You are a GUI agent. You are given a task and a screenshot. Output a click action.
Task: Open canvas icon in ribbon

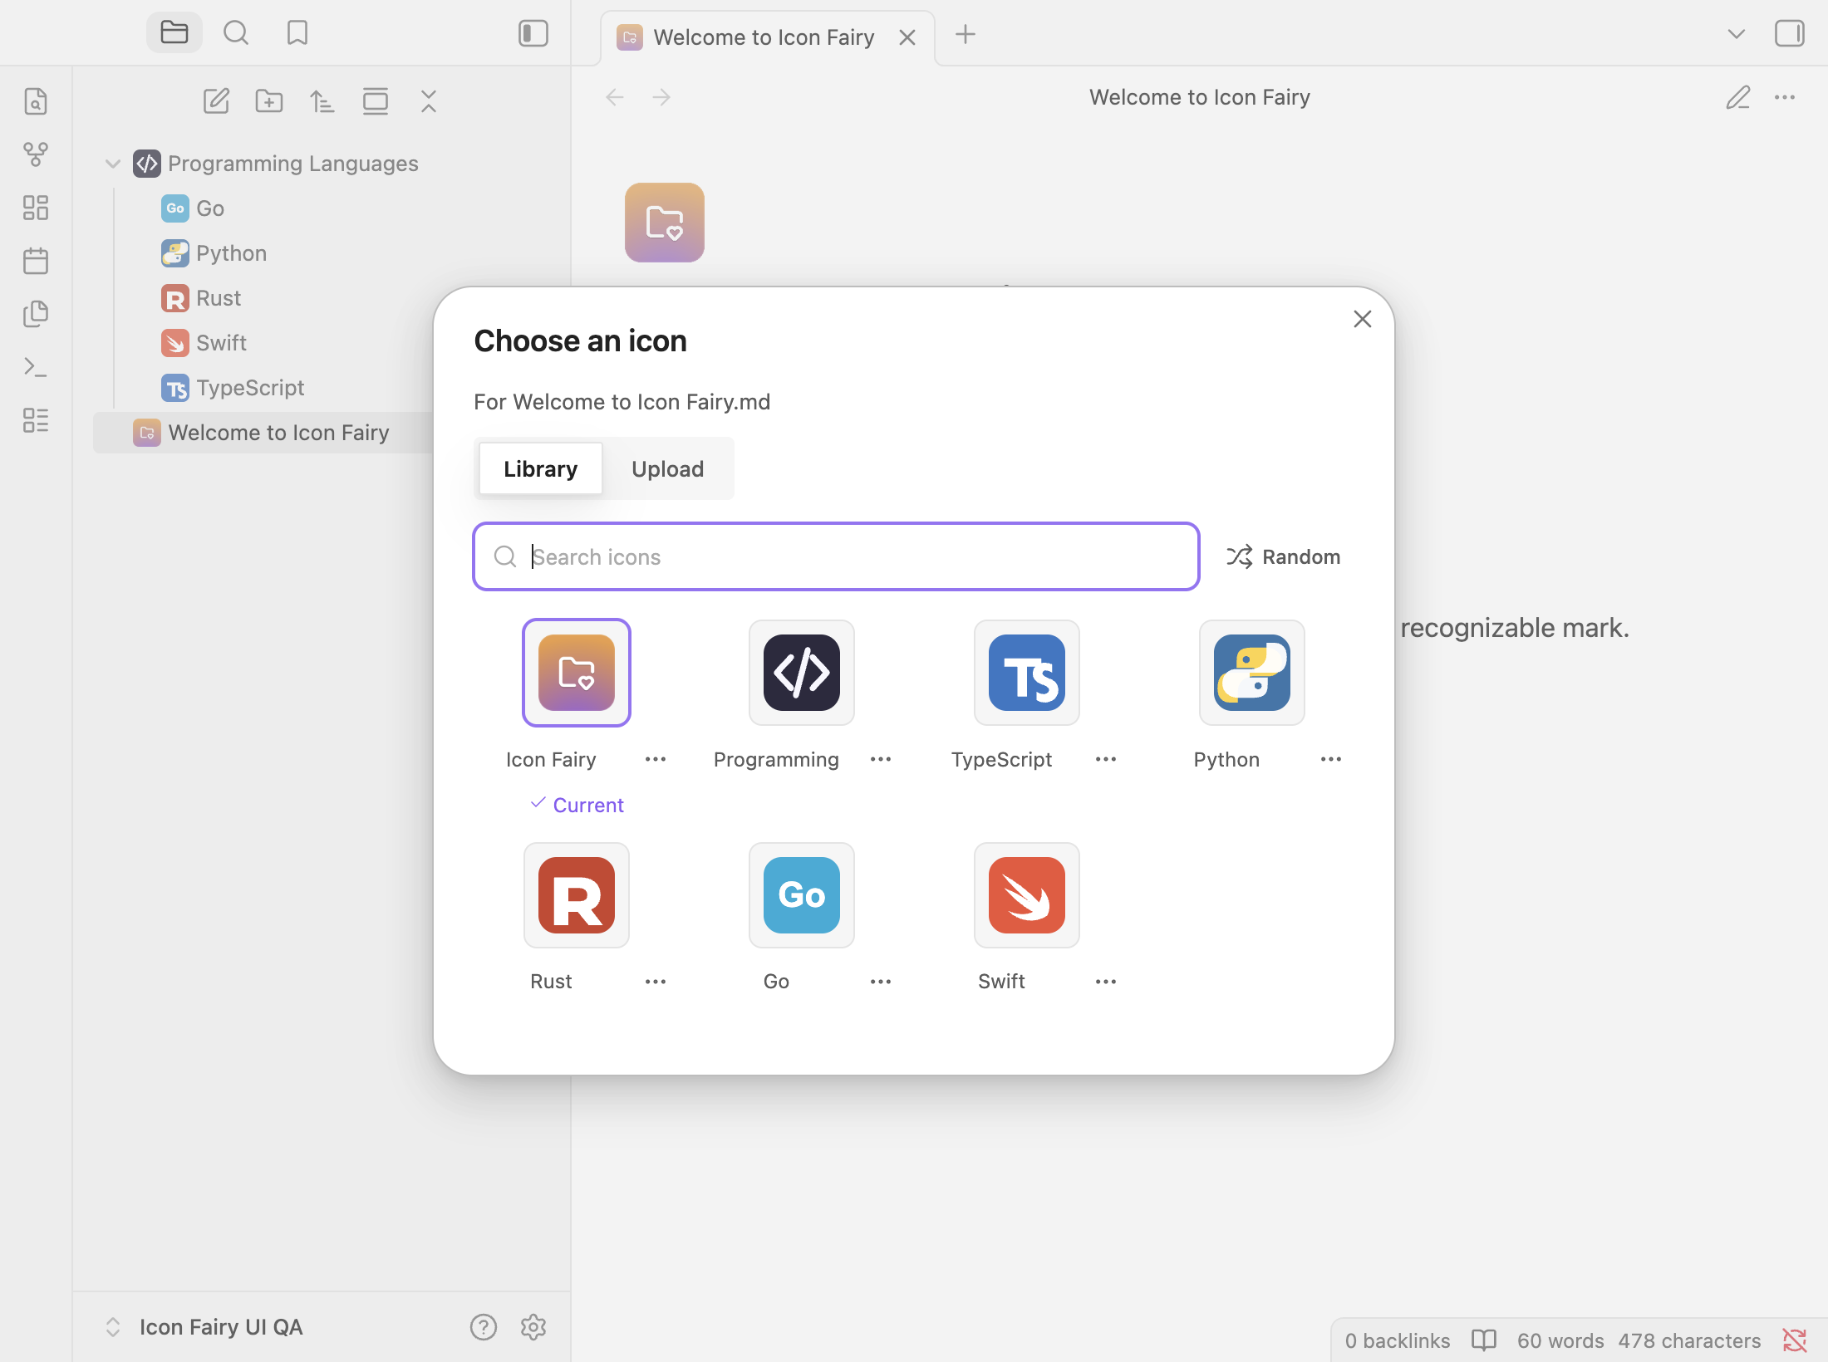click(x=36, y=208)
